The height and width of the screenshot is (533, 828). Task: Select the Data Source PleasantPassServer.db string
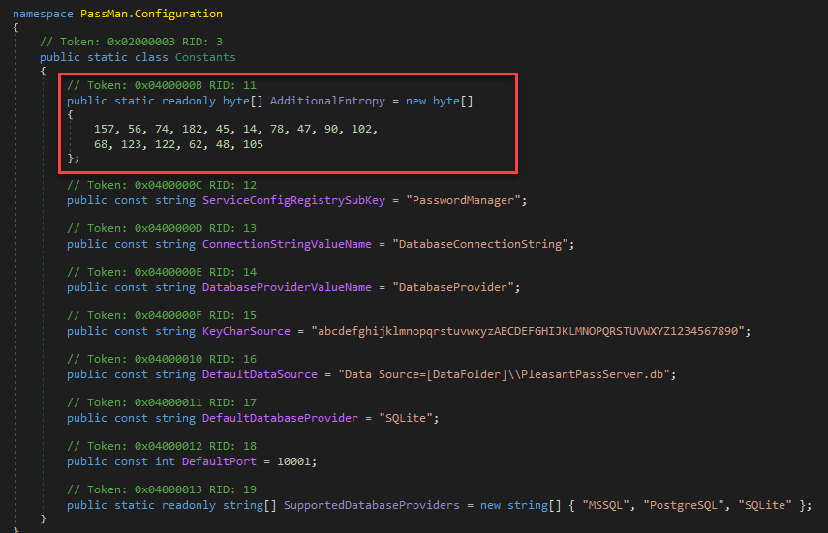coord(504,374)
